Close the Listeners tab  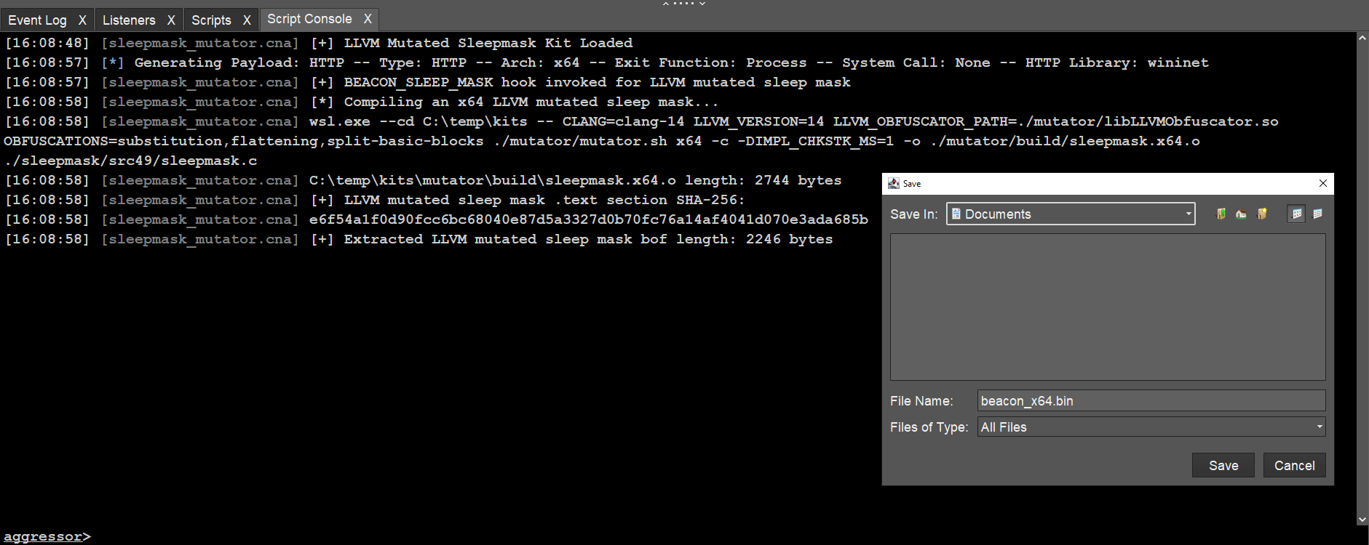pyautogui.click(x=171, y=20)
